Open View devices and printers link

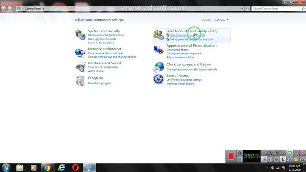click(x=103, y=67)
